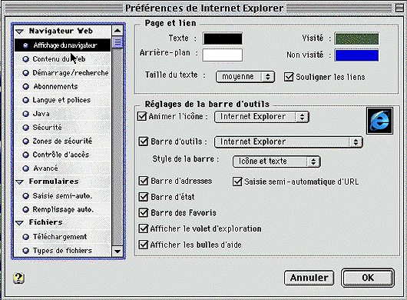The width and height of the screenshot is (407, 300).
Task: Collapse the Fichiers section triangle
Action: point(20,223)
